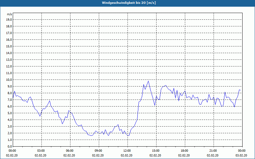Click the chart title "Windgeschwindigkeit bis 20 [m/s]"
Screen dimensions: 255x159
[x=129, y=3]
